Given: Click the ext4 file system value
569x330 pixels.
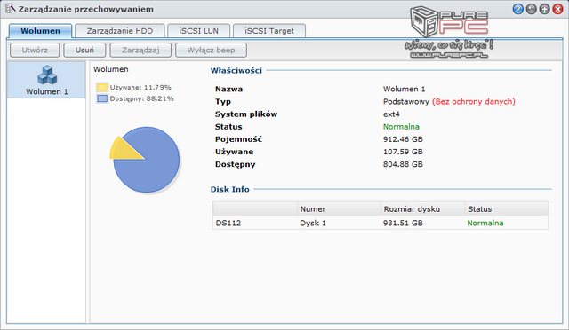Looking at the screenshot, I should tap(391, 114).
